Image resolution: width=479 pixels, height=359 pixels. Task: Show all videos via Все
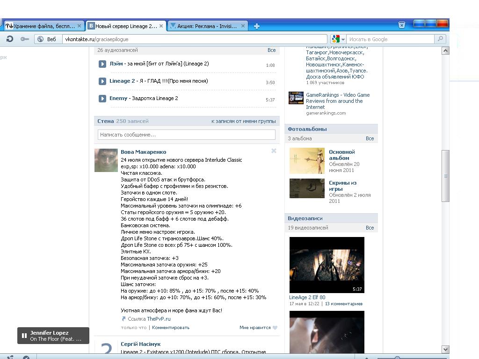(370, 228)
